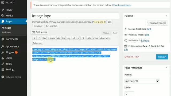
Task: Click the ul quicktag button
Action: point(74,38)
